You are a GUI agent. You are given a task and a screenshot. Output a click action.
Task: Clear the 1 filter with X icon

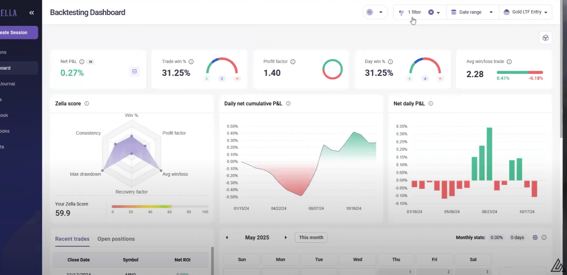click(x=431, y=12)
